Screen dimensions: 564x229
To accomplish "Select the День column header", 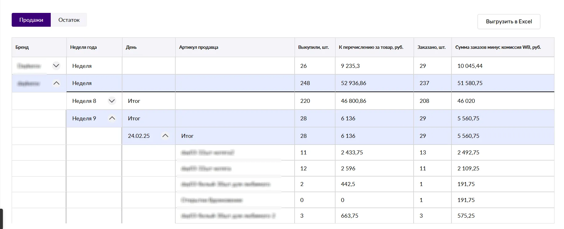I will pos(131,47).
